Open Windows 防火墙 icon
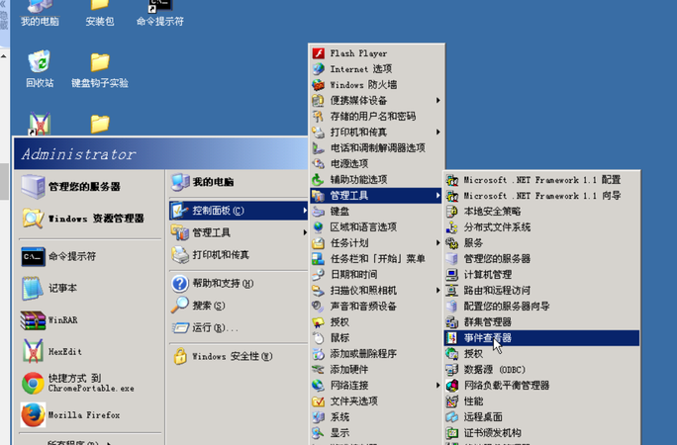Viewport: 677px width, 445px height. pos(318,85)
